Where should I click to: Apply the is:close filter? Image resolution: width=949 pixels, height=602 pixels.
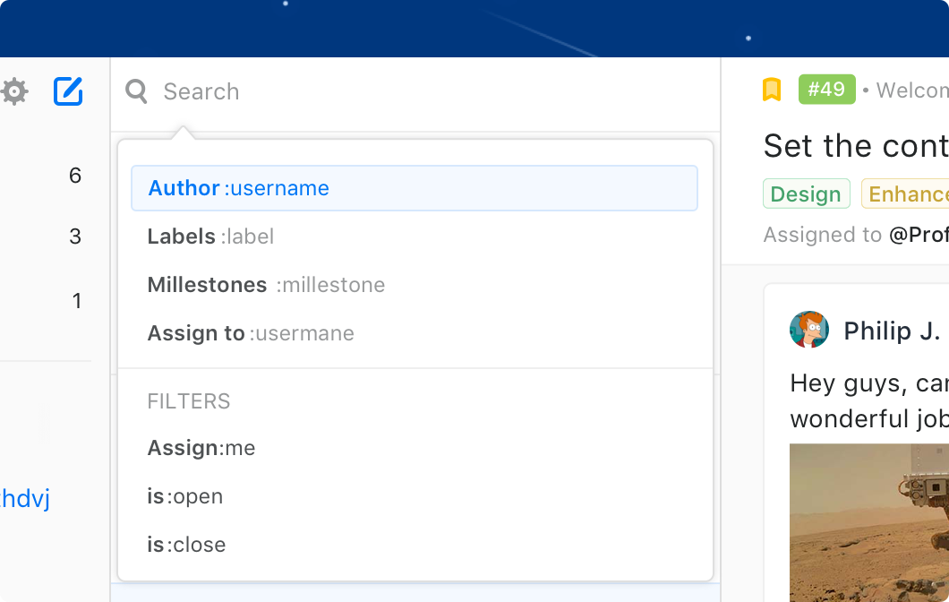pos(415,545)
